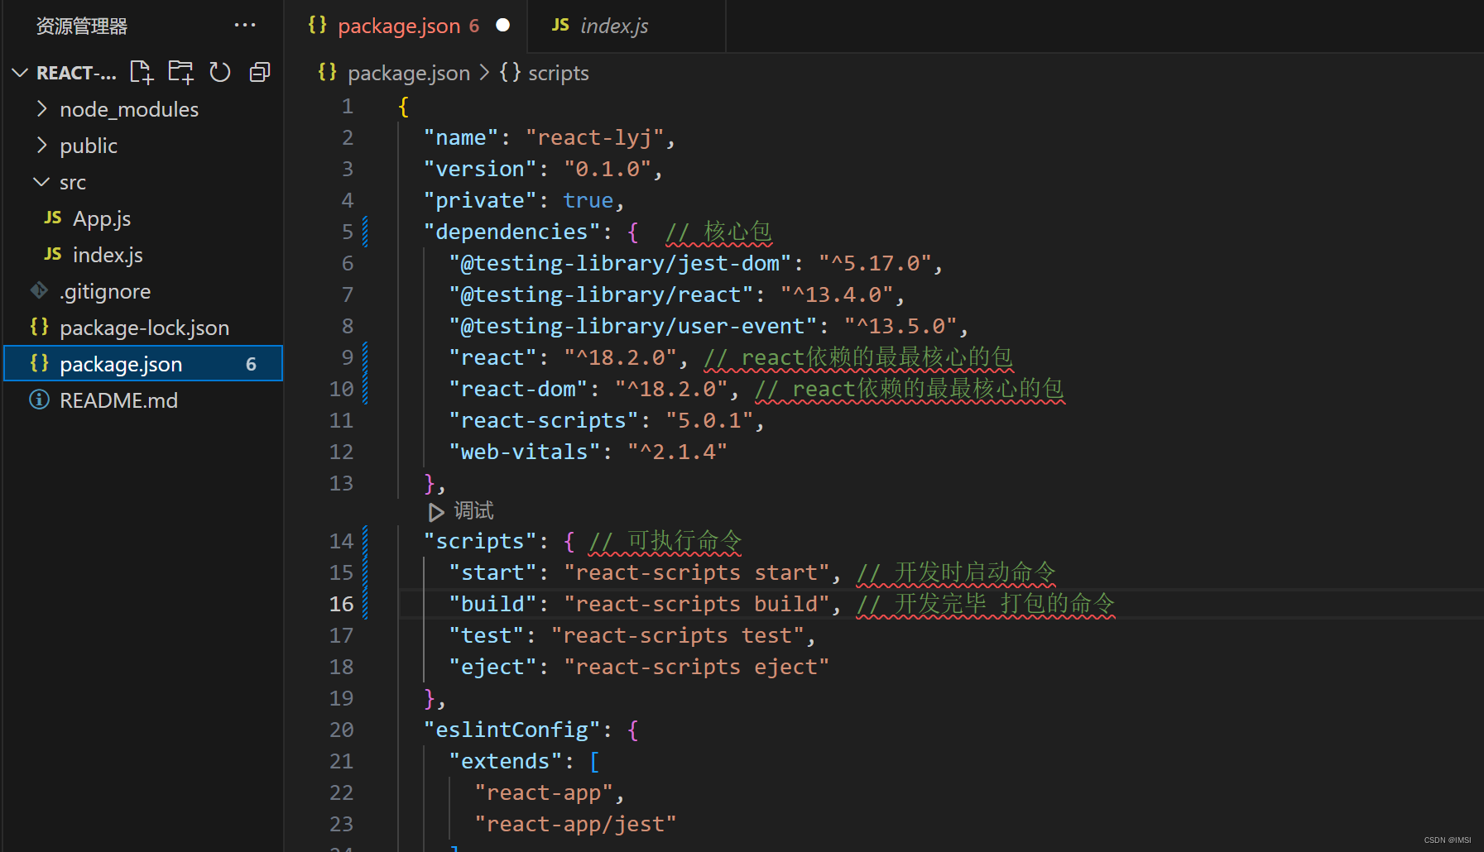Click the "eslintConfig" key

tap(512, 730)
